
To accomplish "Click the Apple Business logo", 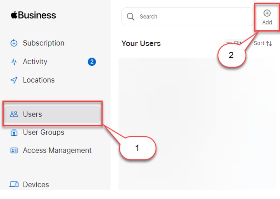I will [x=33, y=15].
